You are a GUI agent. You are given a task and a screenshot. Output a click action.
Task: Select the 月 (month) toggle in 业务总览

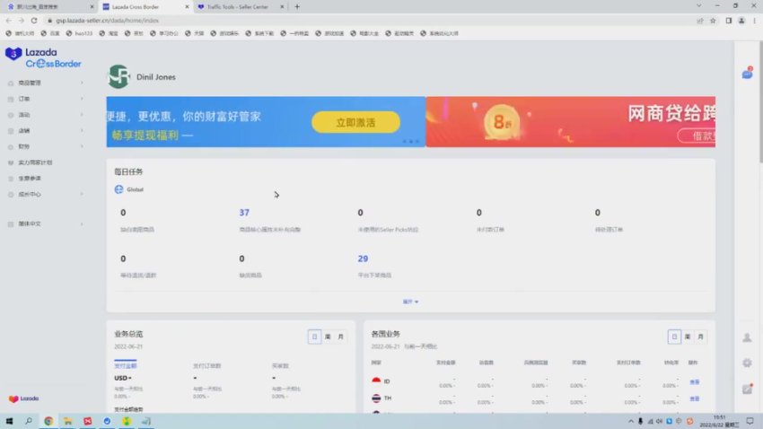[x=341, y=337]
